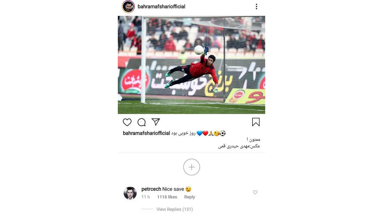Open the comment bubble icon
The image size is (383, 215).
point(141,122)
